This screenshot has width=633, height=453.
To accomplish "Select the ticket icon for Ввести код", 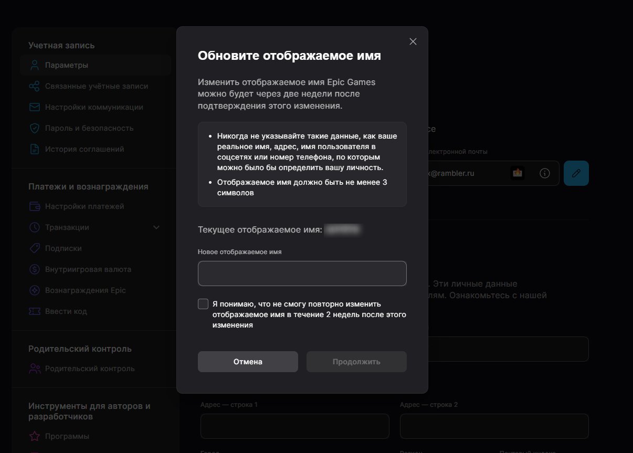I will tap(35, 311).
